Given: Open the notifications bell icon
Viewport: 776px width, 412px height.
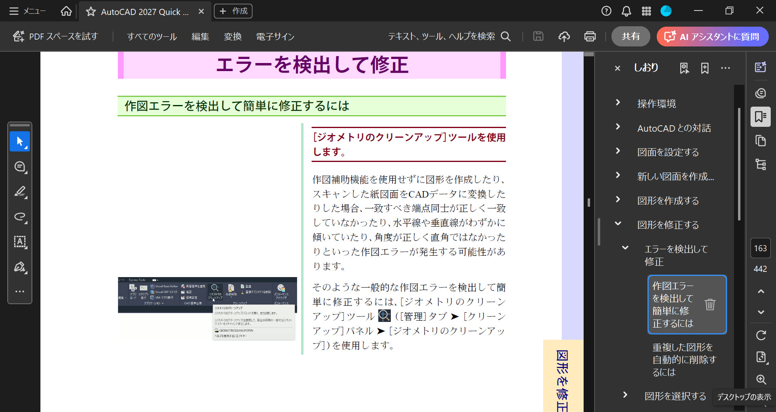Looking at the screenshot, I should pyautogui.click(x=626, y=11).
